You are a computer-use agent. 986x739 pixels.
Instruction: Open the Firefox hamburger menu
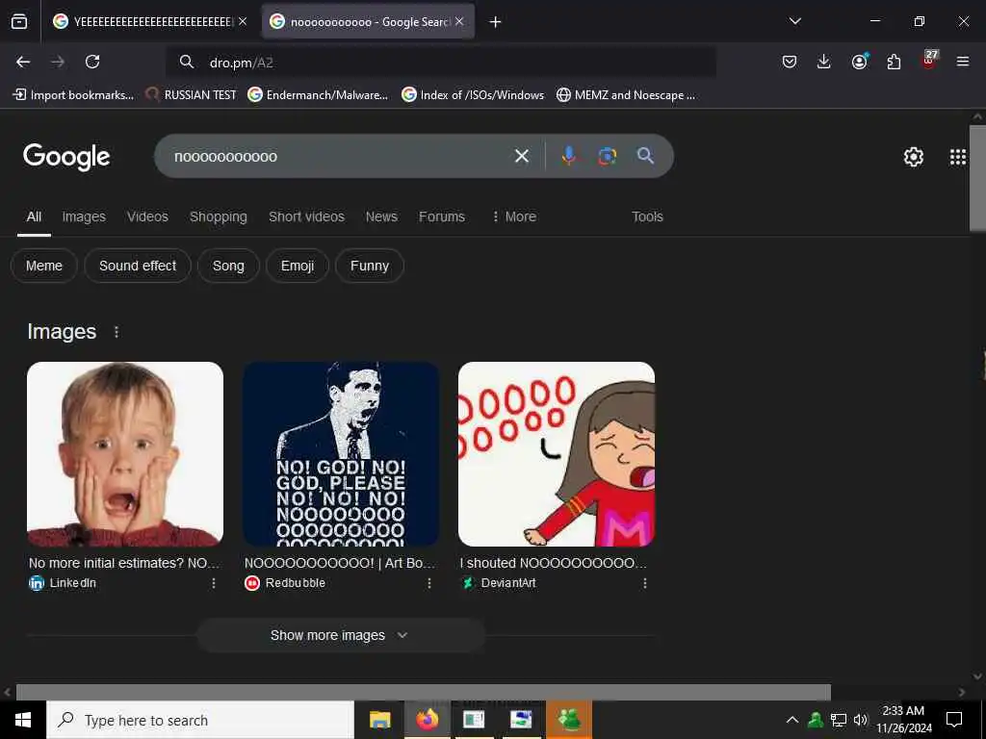coord(963,62)
